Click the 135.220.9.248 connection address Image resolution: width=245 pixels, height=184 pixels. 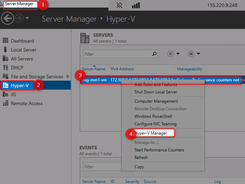coord(222,5)
